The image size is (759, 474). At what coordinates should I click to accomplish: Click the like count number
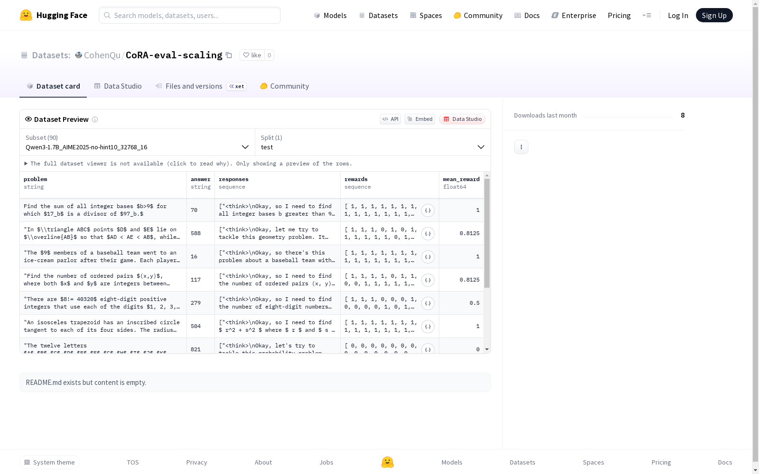pos(269,55)
